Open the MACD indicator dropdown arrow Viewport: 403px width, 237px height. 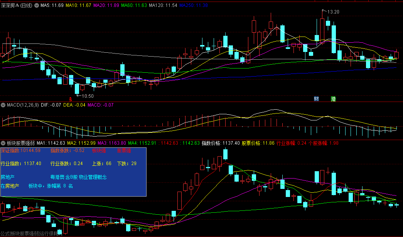coord(3,105)
